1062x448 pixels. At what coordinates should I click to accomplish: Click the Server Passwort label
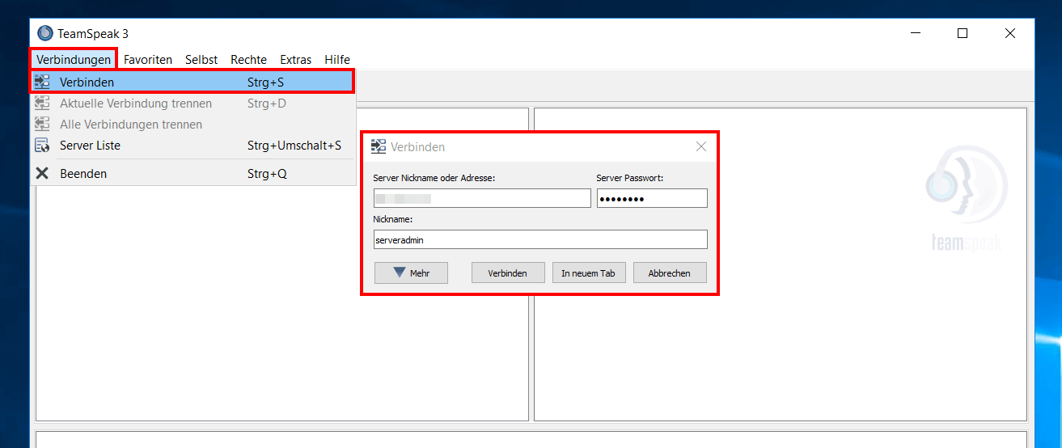pyautogui.click(x=630, y=178)
